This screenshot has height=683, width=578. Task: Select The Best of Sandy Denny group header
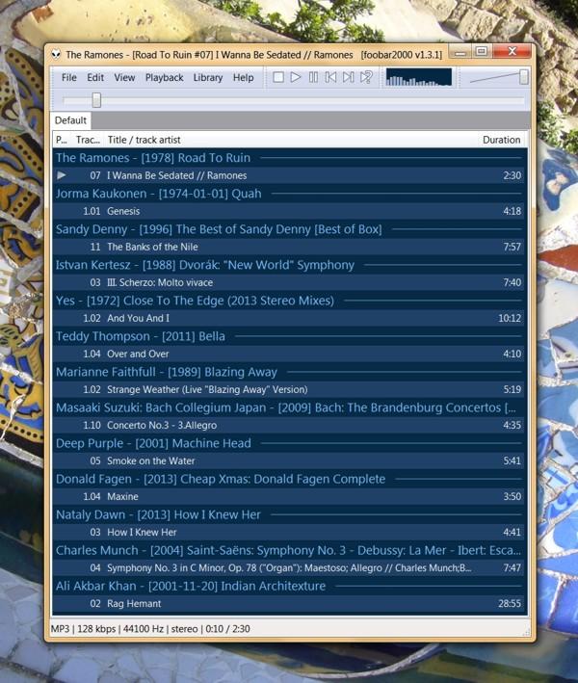point(290,229)
